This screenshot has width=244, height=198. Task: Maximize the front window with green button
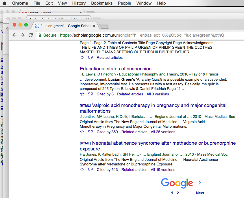click(x=26, y=25)
